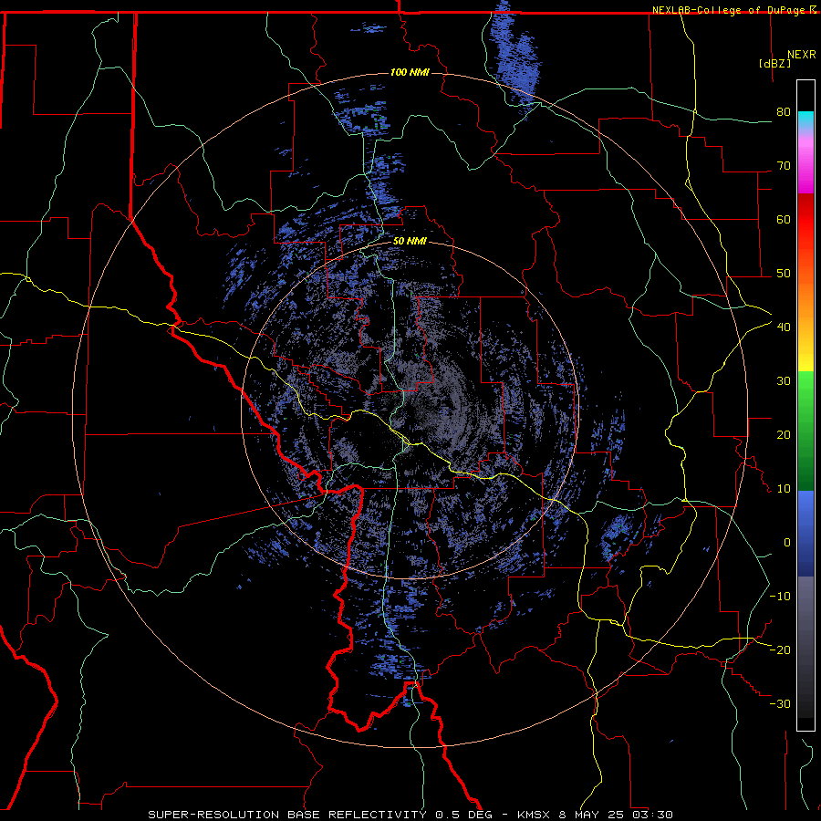Click the 20 tick label on dBZ scale

tap(784, 434)
